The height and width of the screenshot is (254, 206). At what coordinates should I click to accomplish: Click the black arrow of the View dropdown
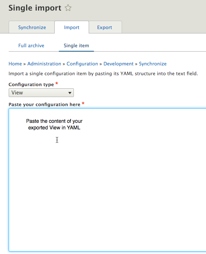pos(70,93)
